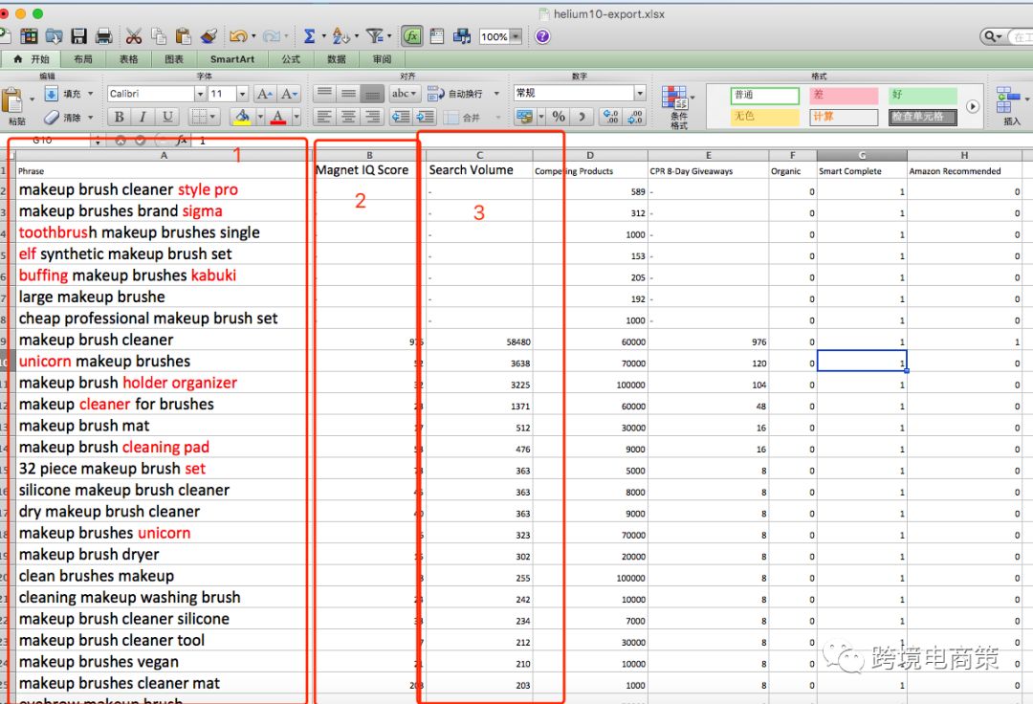This screenshot has width=1033, height=704.
Task: Click the Increase Decimal icon
Action: tap(610, 118)
